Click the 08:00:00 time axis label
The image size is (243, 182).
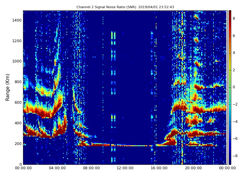pyautogui.click(x=91, y=168)
